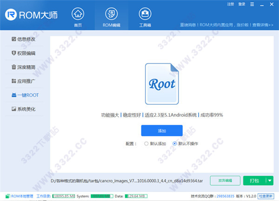
Task: Click the 深度精简 trash icon
Action: click(x=13, y=67)
